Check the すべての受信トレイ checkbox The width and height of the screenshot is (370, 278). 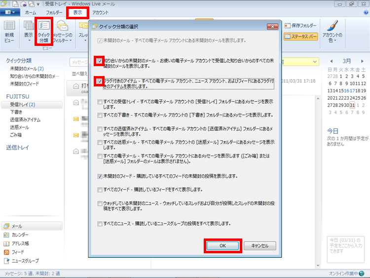pyautogui.click(x=100, y=102)
